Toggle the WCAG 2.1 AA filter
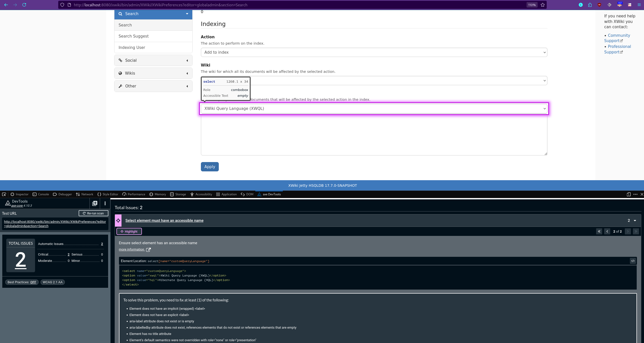 click(52, 282)
